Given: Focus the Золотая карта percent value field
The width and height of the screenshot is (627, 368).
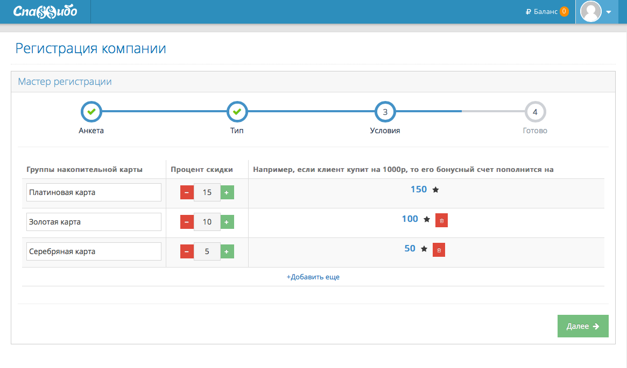Looking at the screenshot, I should point(207,222).
